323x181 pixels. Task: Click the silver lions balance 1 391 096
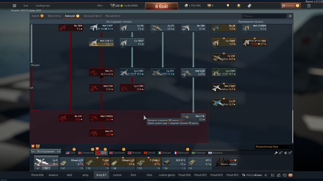[192, 6]
